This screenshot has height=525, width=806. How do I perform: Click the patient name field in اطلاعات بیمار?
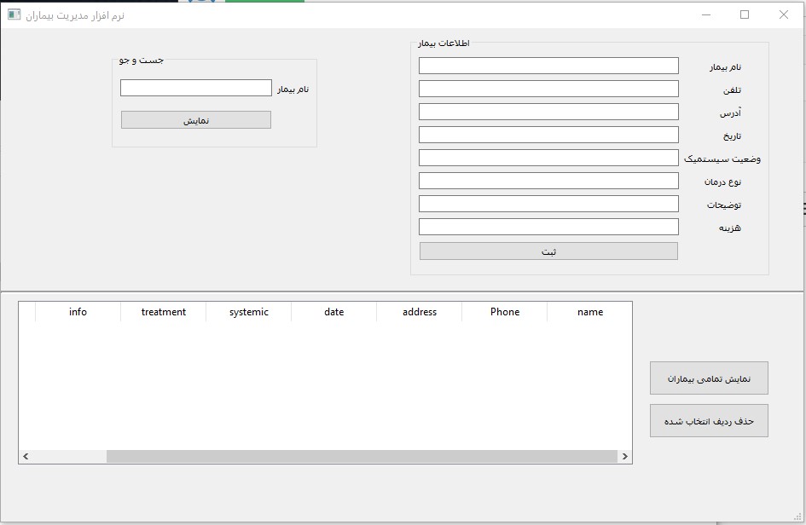click(x=548, y=66)
